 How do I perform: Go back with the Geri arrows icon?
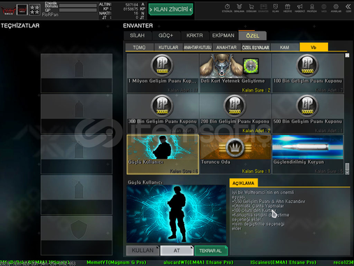click(348, 8)
